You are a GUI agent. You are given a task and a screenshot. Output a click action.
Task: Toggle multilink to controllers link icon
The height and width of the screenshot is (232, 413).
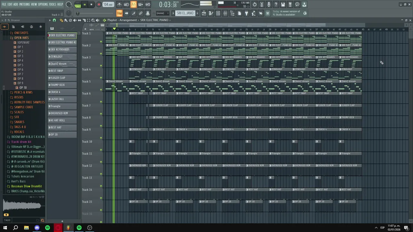141,13
